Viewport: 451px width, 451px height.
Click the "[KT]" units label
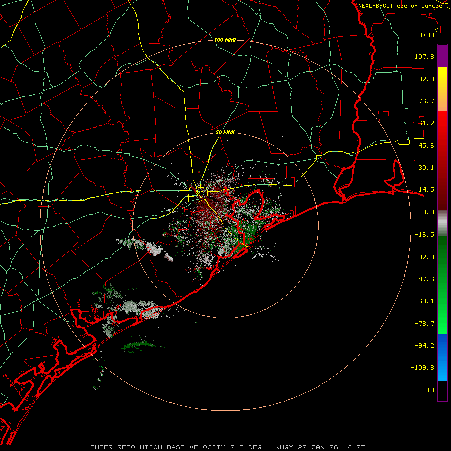pyautogui.click(x=428, y=35)
